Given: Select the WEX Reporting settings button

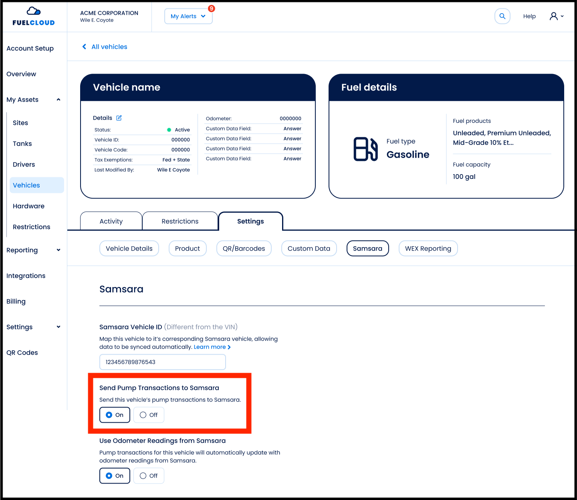Looking at the screenshot, I should 428,249.
